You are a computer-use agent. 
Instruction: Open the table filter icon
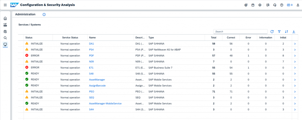[x=279, y=32]
